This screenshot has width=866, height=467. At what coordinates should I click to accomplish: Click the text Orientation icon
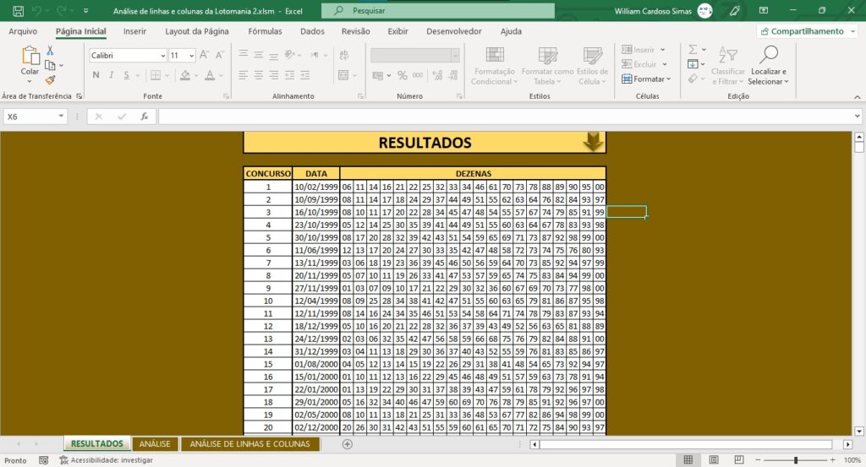[290, 55]
